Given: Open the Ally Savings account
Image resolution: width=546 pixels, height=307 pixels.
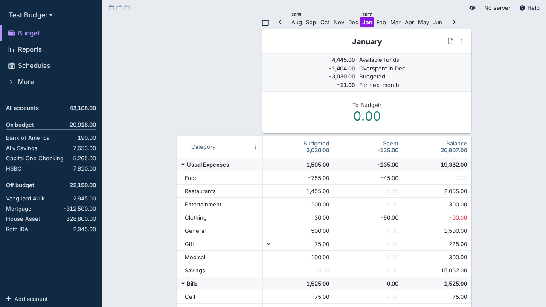Looking at the screenshot, I should pyautogui.click(x=22, y=148).
